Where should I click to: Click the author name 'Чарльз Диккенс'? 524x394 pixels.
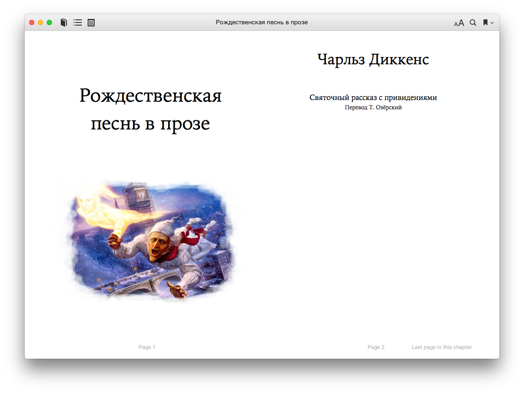[373, 59]
